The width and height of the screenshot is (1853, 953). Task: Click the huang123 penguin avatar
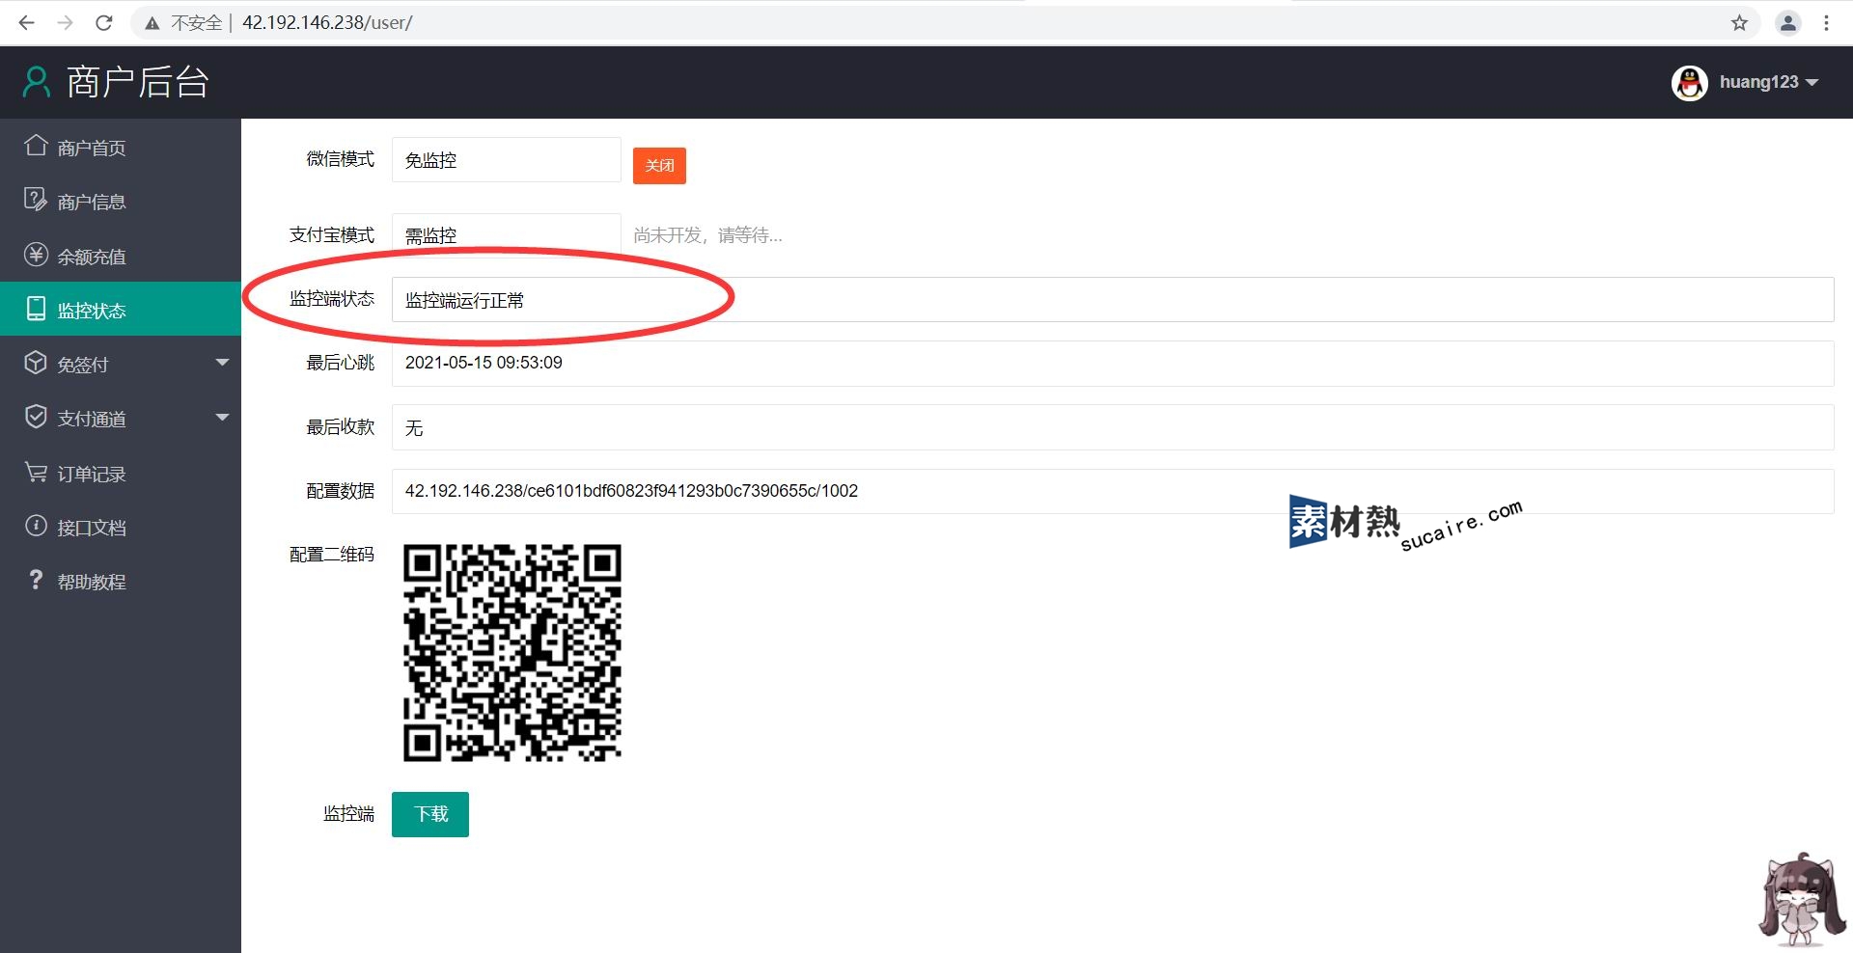(x=1690, y=83)
